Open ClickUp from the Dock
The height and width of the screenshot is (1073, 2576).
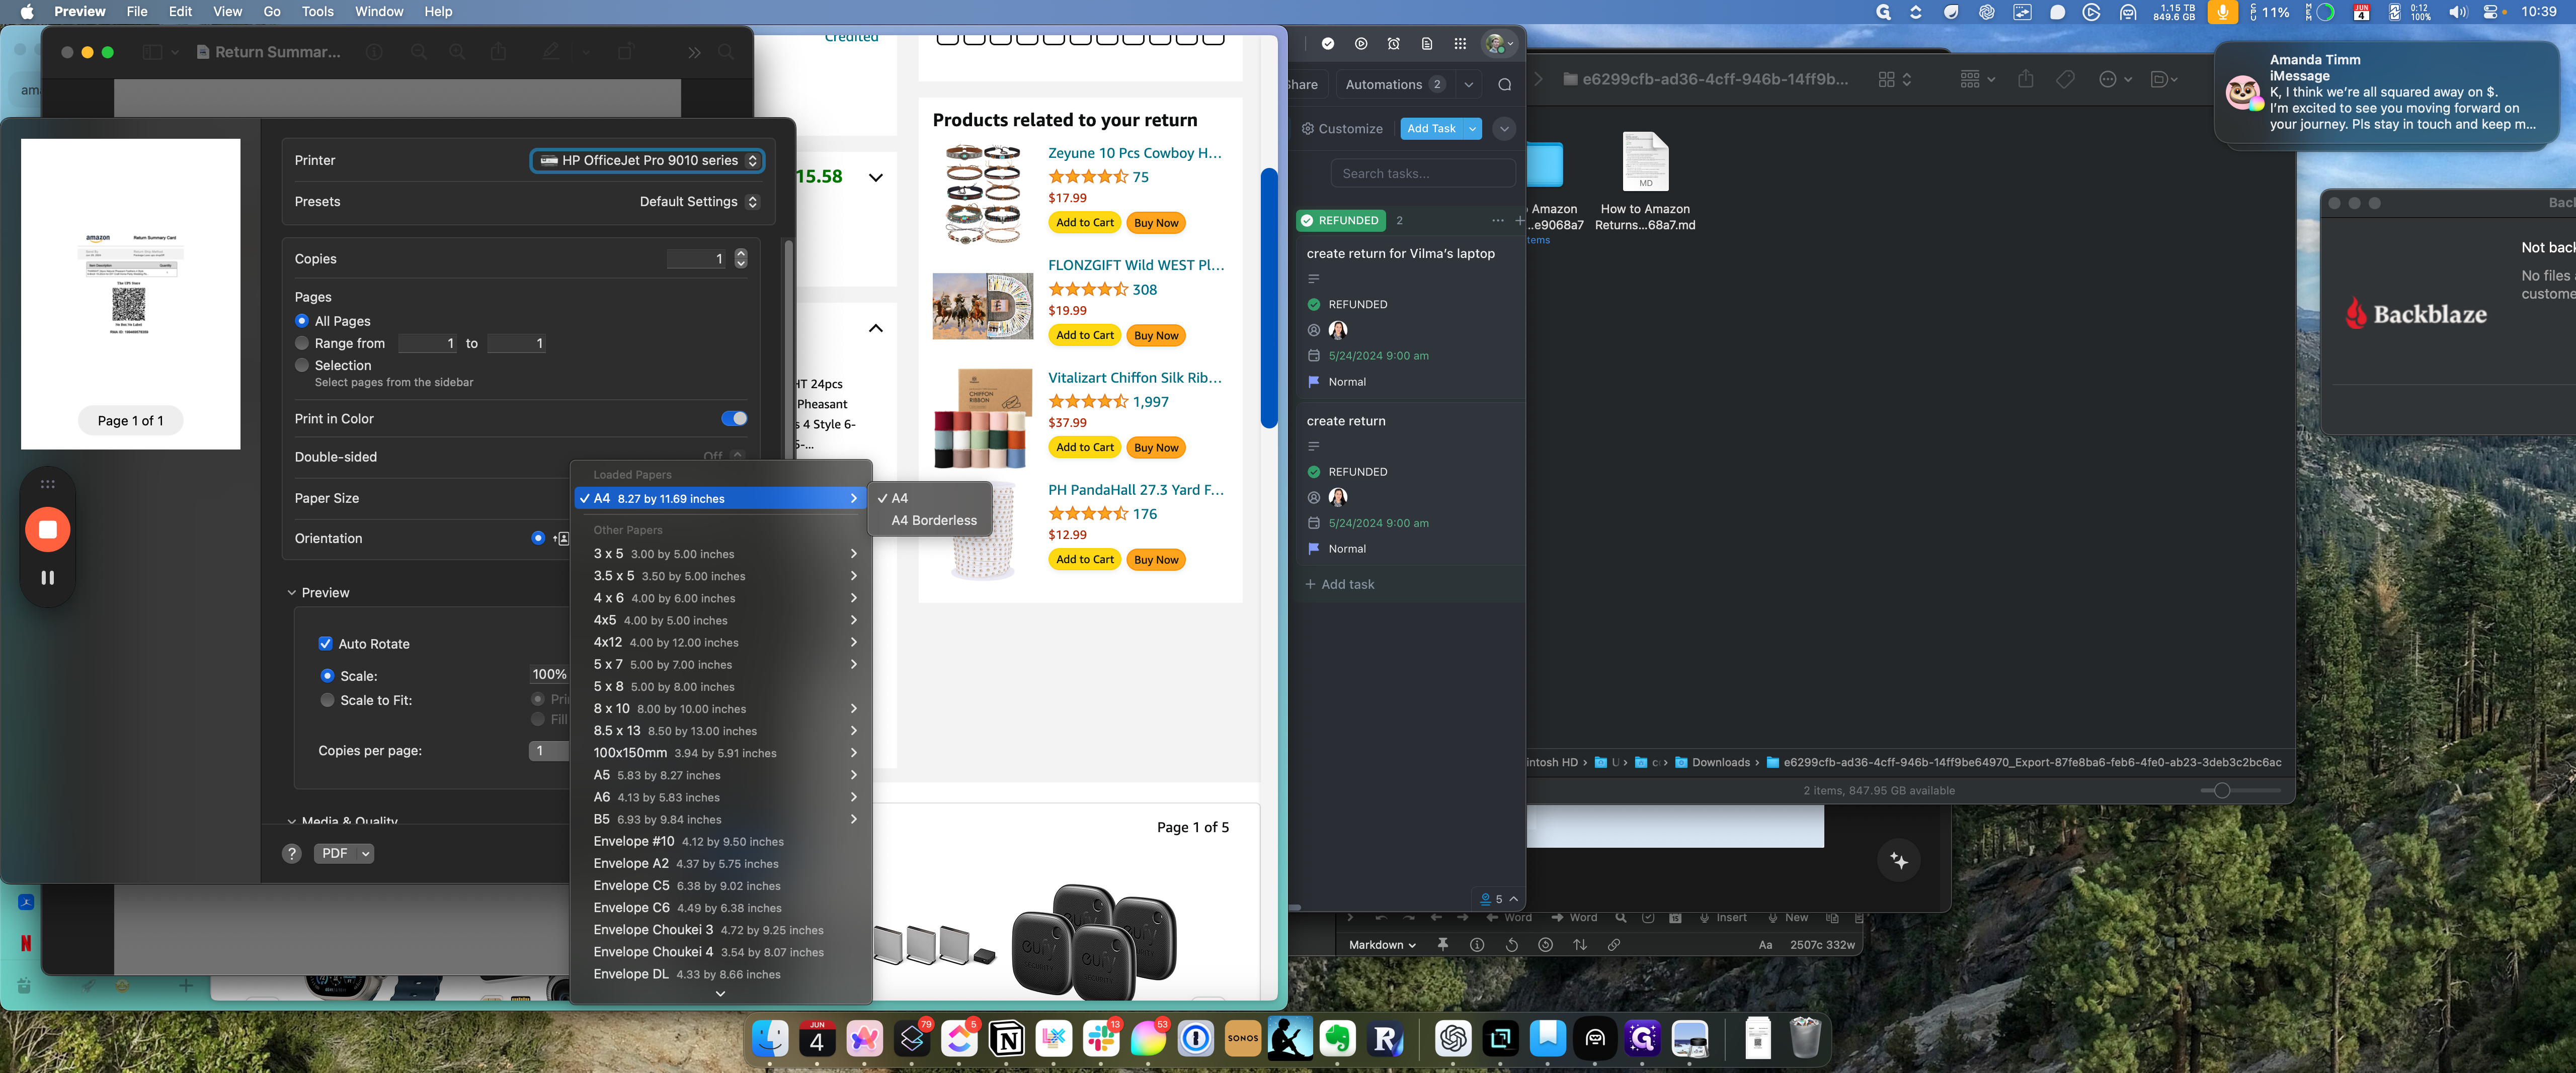coord(959,1039)
